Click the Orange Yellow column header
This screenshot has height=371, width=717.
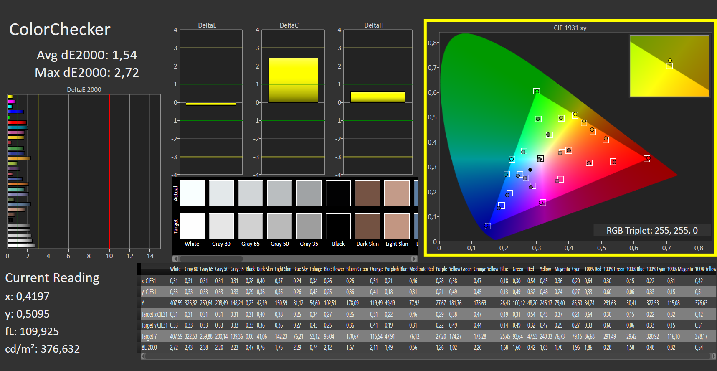(x=486, y=269)
